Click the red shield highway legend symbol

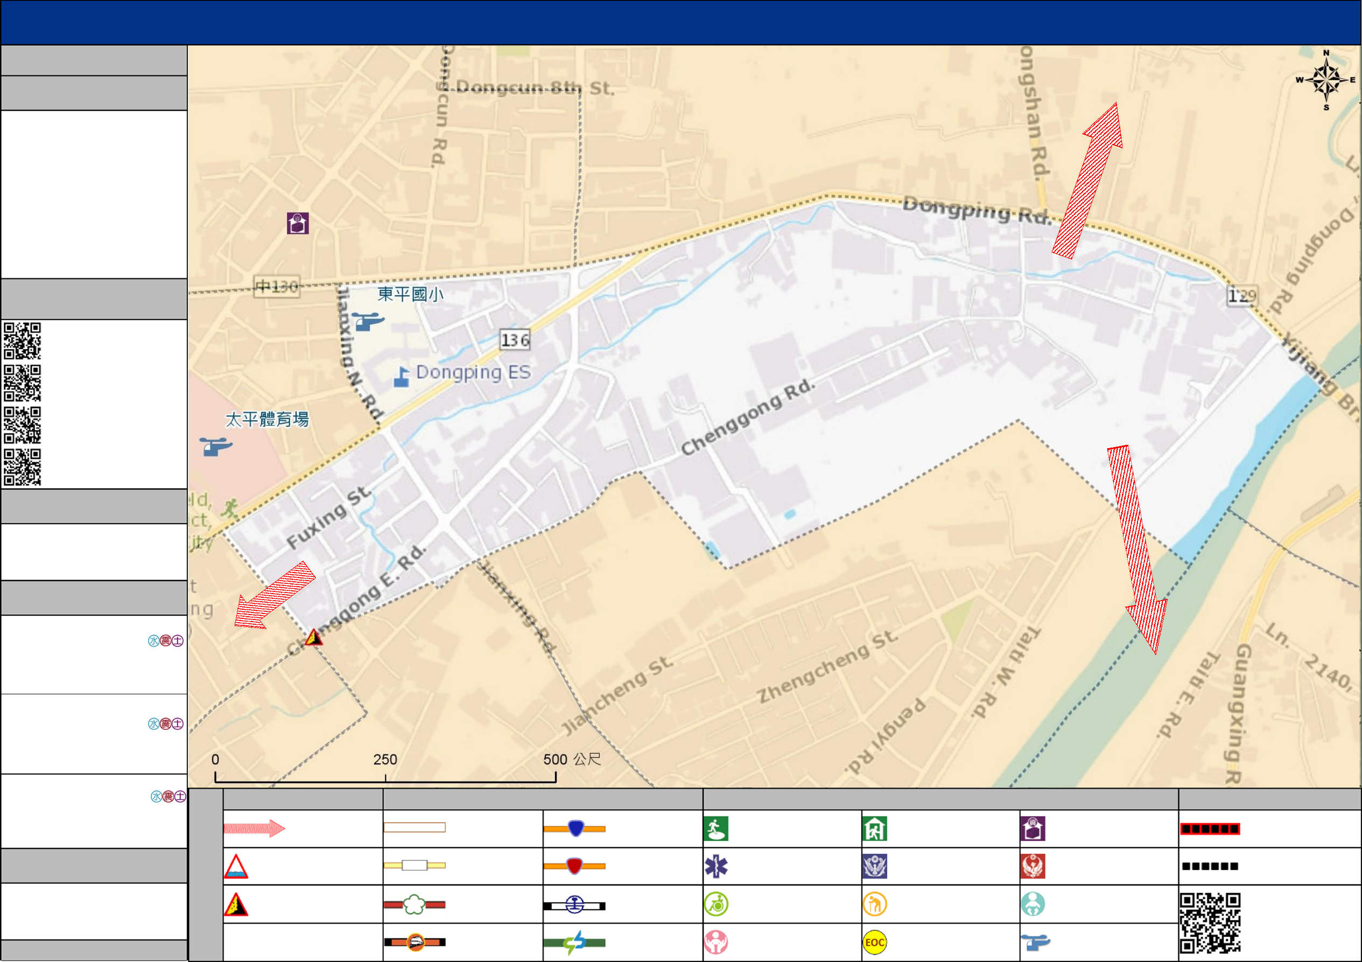click(575, 866)
